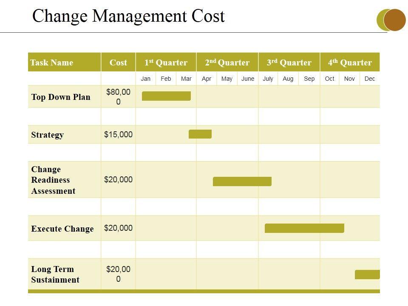
Task: Select the Strategy task name
Action: tap(48, 135)
